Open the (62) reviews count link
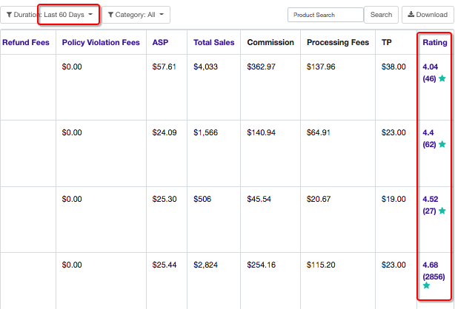The image size is (455, 309). click(430, 144)
